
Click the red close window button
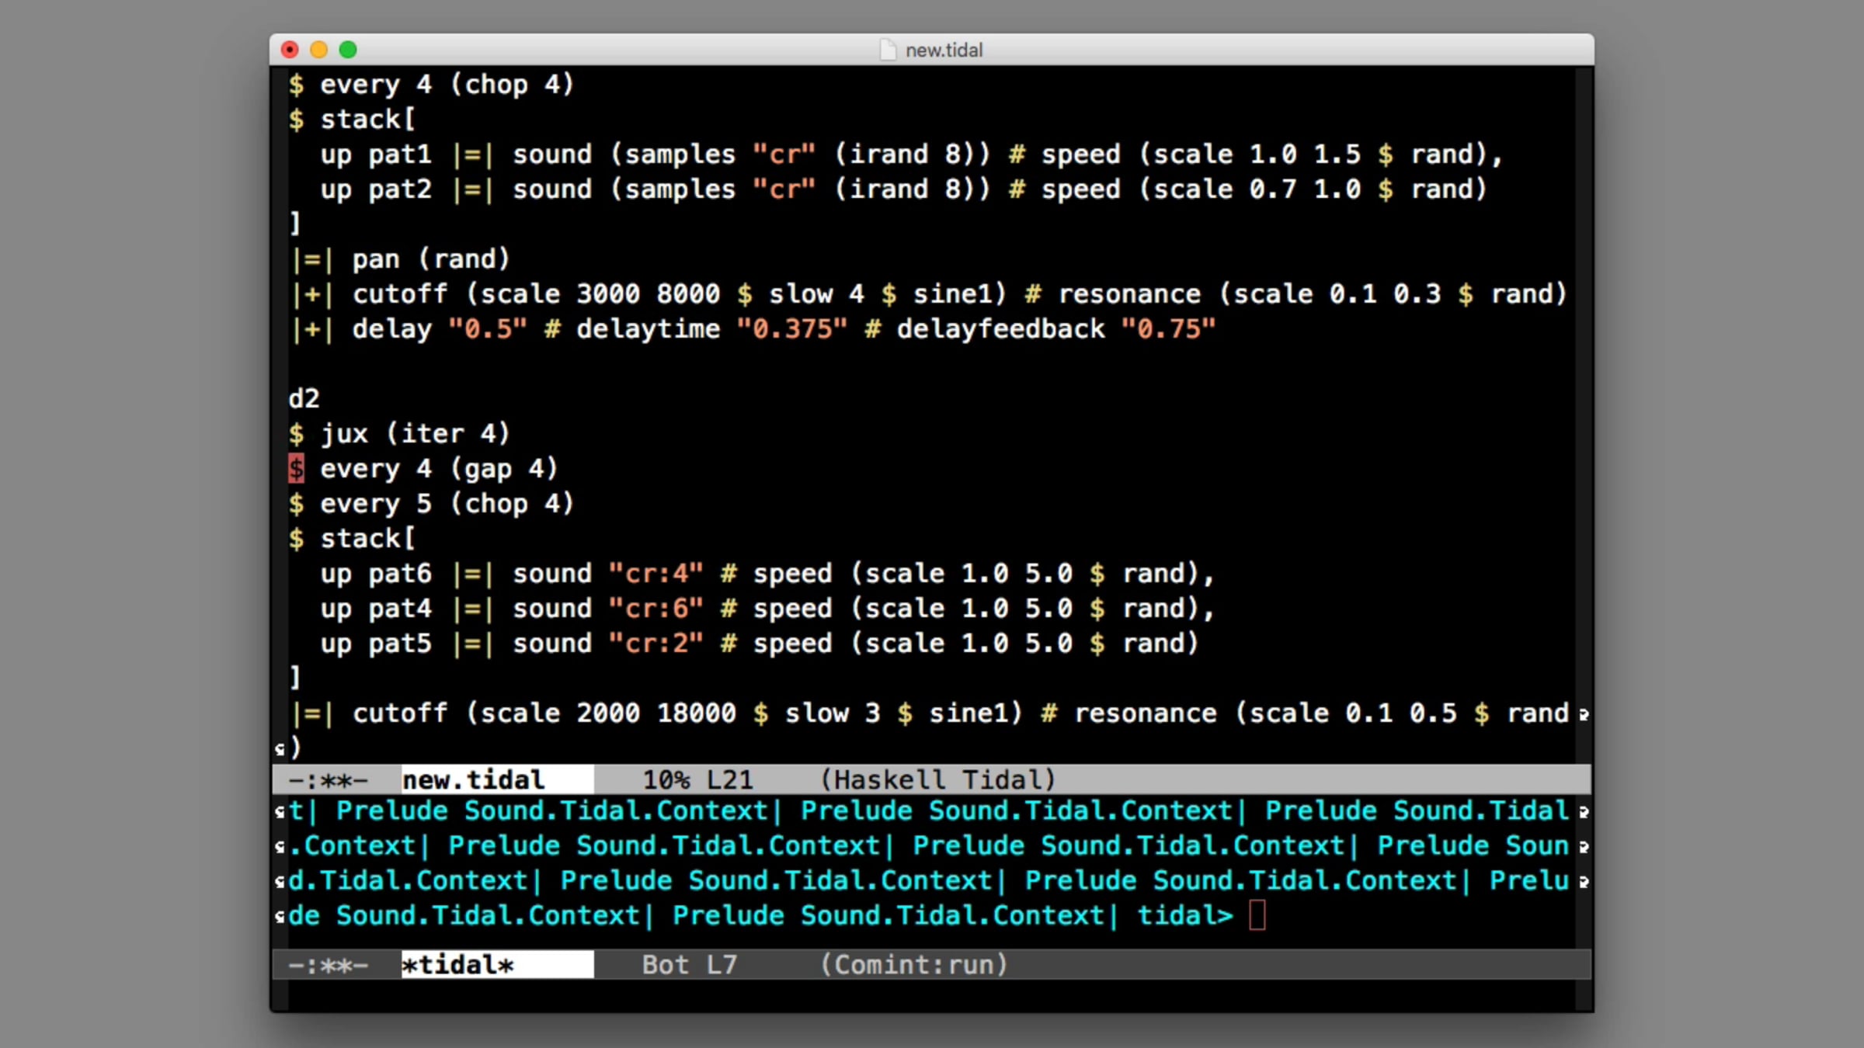[290, 50]
